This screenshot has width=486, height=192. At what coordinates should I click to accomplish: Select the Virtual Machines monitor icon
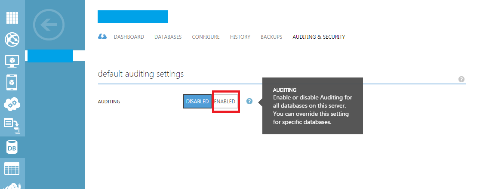[12, 61]
